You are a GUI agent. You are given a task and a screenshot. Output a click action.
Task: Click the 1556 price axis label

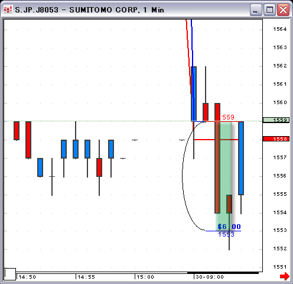(x=280, y=176)
